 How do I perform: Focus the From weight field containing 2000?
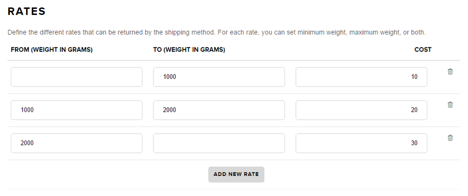coord(76,143)
